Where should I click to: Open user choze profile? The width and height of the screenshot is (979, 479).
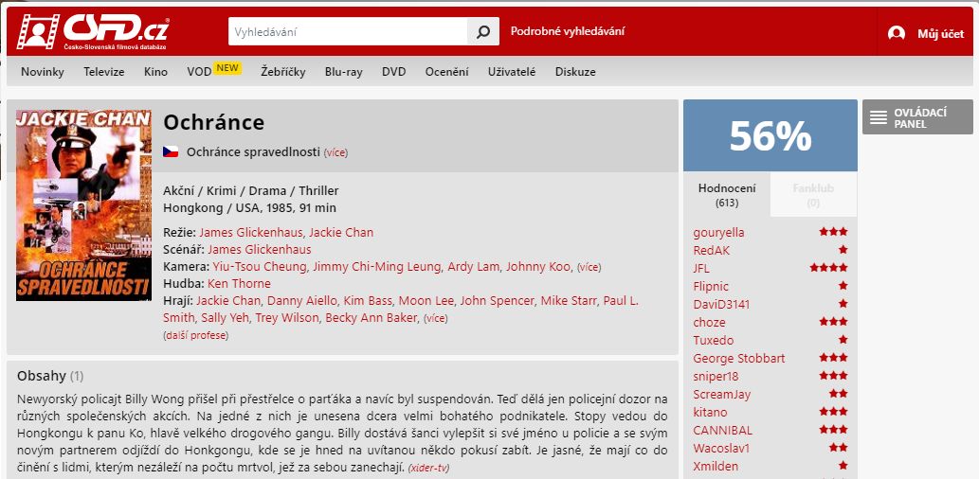(x=709, y=323)
